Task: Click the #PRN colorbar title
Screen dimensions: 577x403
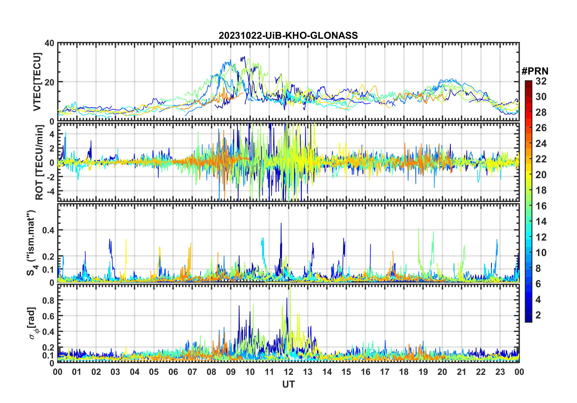Action: click(x=535, y=72)
